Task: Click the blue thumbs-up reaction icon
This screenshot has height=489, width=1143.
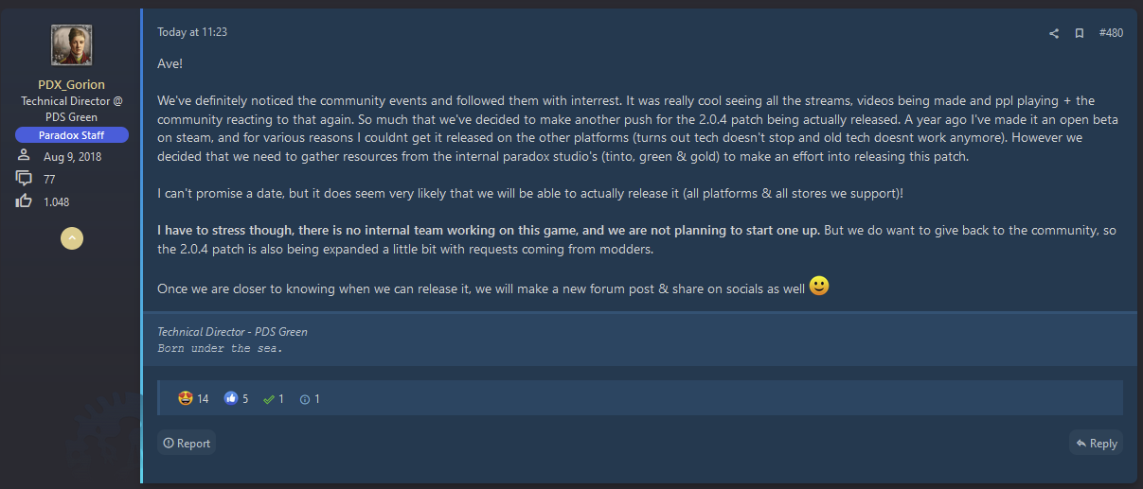Action: pyautogui.click(x=230, y=398)
